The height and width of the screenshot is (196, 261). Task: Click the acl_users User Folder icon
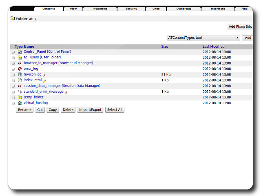(x=20, y=58)
